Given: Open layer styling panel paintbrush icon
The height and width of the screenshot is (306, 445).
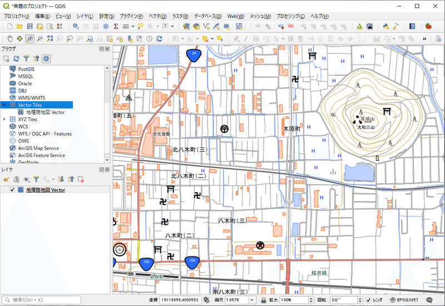Looking at the screenshot, I should pos(6,179).
